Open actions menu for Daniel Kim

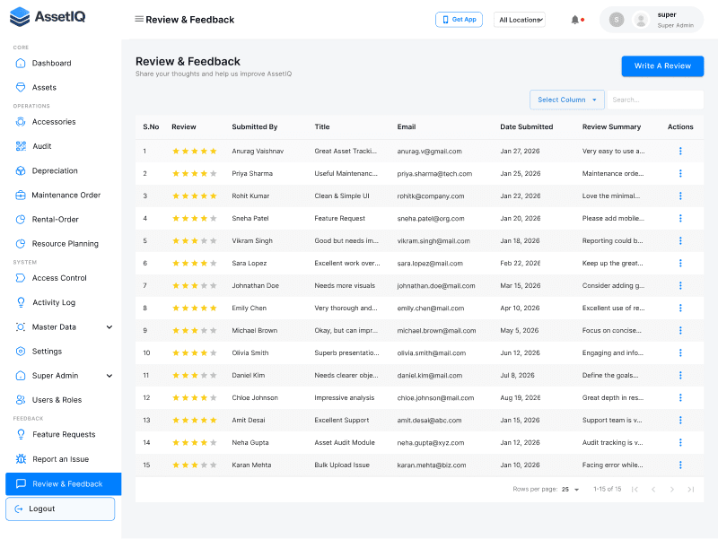(680, 375)
